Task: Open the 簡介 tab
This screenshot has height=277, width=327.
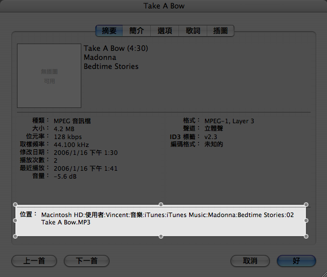Action: (x=137, y=31)
